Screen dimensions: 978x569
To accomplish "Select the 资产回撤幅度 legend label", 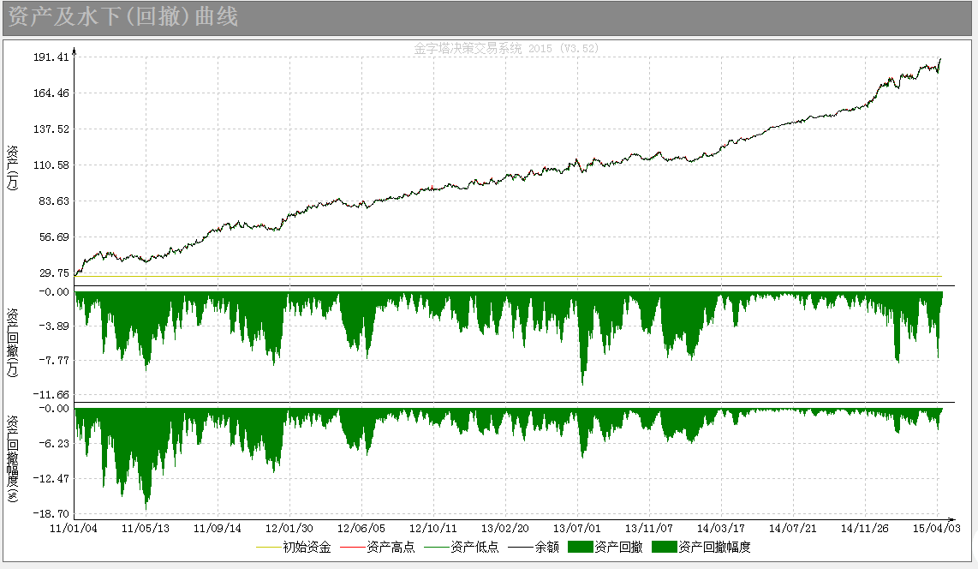I will [714, 547].
